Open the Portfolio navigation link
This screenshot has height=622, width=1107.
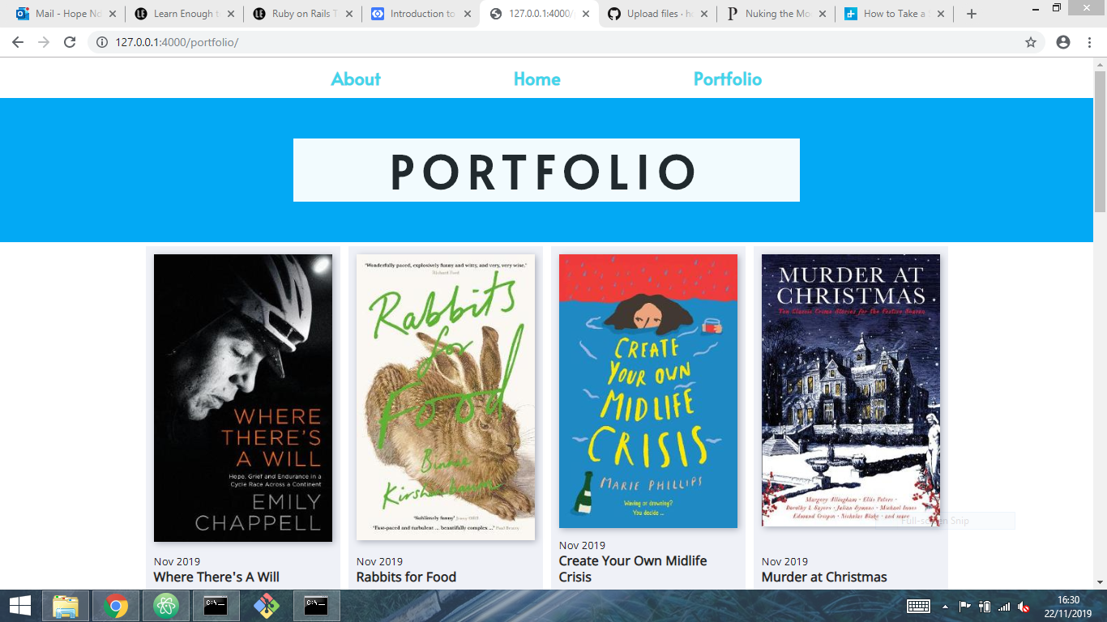click(x=728, y=79)
